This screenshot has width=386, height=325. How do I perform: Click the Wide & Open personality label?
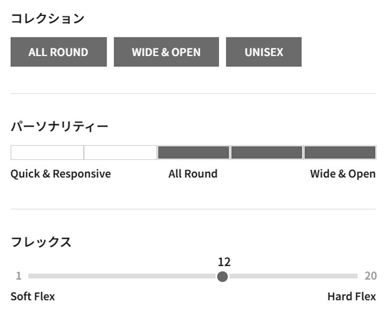pyautogui.click(x=343, y=174)
